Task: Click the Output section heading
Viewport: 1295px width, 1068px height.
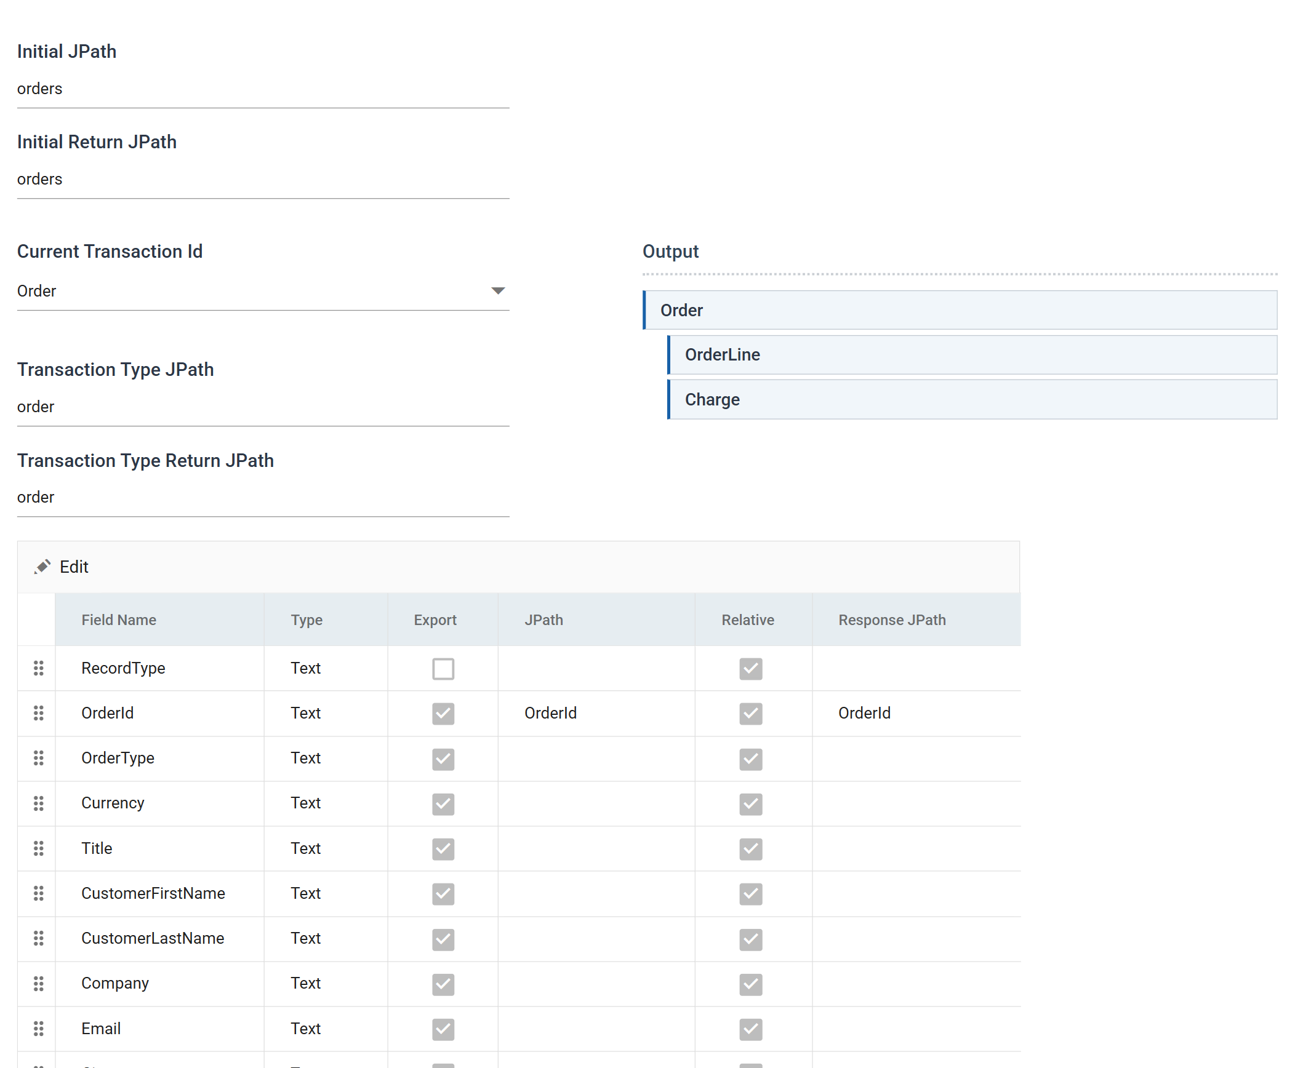Action: [x=670, y=252]
